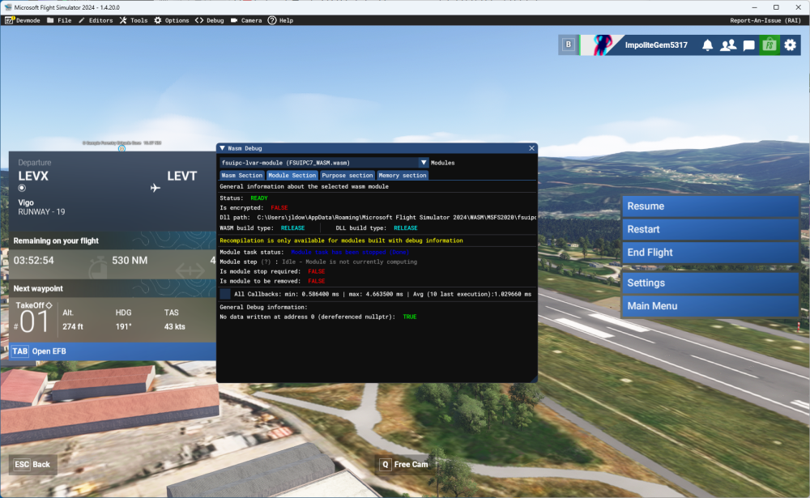Toggle the All Callbacks checkbox
This screenshot has width=810, height=498.
click(x=225, y=293)
